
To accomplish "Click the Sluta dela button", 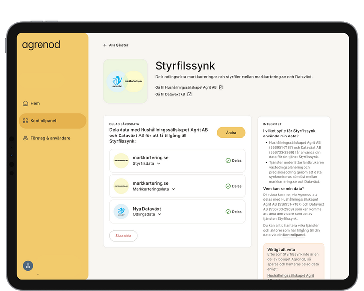I will point(123,236).
